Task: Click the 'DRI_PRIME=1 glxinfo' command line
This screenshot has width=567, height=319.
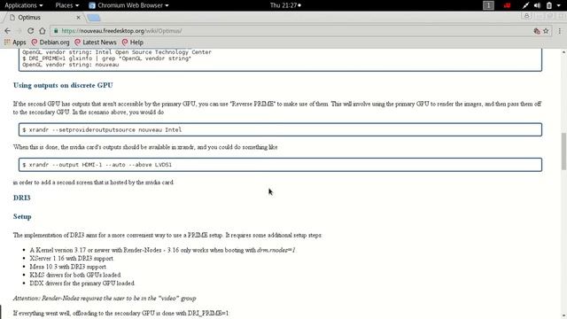Action: tap(106, 58)
